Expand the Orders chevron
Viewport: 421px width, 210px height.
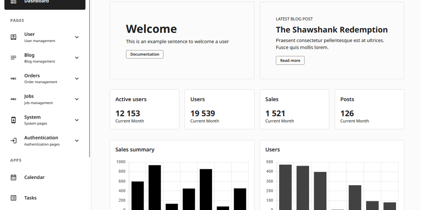tap(77, 79)
